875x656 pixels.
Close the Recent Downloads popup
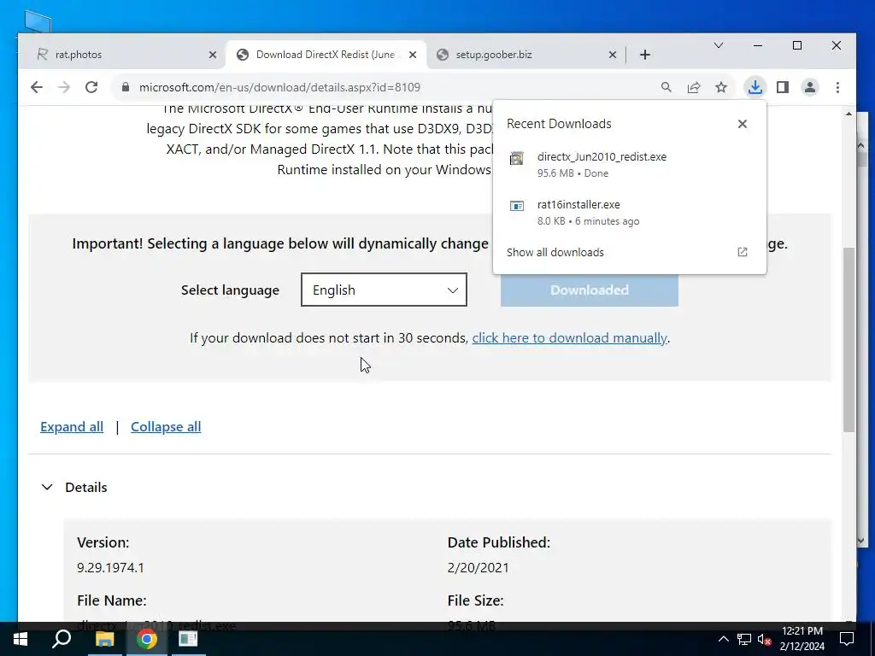pos(743,124)
